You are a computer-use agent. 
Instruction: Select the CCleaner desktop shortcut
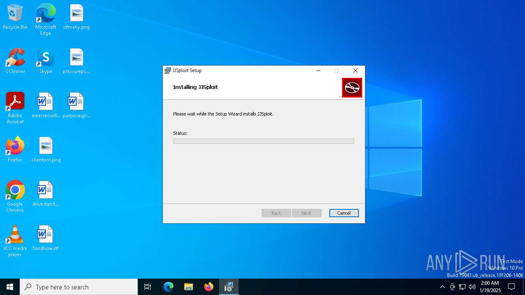[15, 61]
